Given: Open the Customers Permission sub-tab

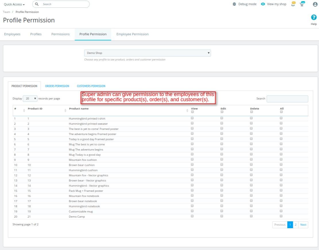Looking at the screenshot, I should [91, 86].
